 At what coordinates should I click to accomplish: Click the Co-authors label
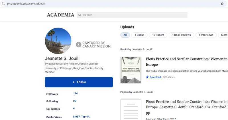[53, 109]
